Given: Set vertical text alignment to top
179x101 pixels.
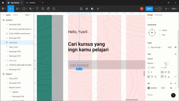Looking at the screenshot, I should [162, 77].
